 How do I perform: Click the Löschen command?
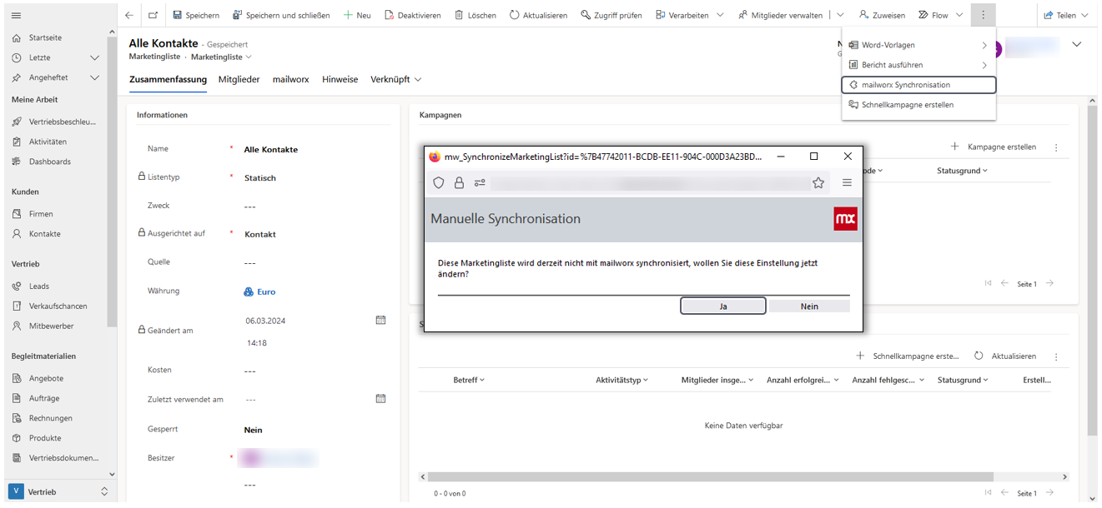(476, 15)
